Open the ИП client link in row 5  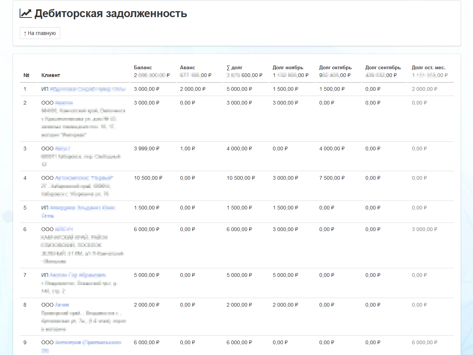point(82,208)
